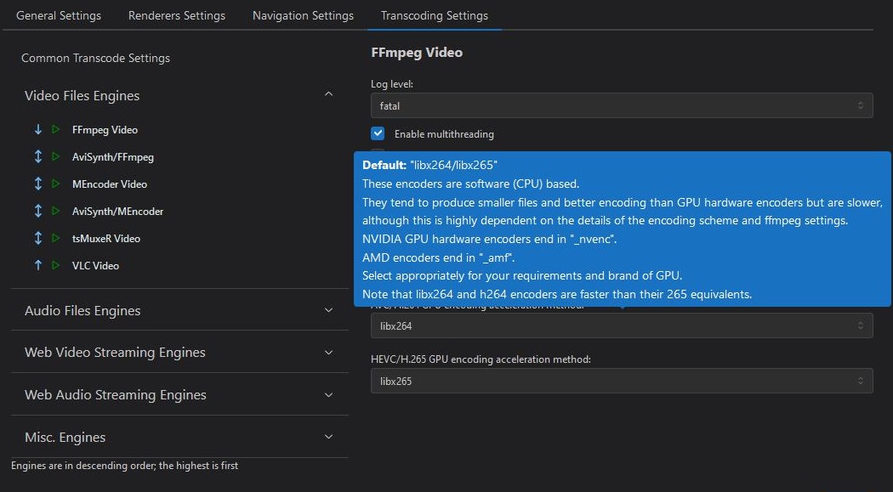Screen dimensions: 893x492
Task: Open the HEVC/H.265 encoder dropdown showing libx265
Action: 622,381
